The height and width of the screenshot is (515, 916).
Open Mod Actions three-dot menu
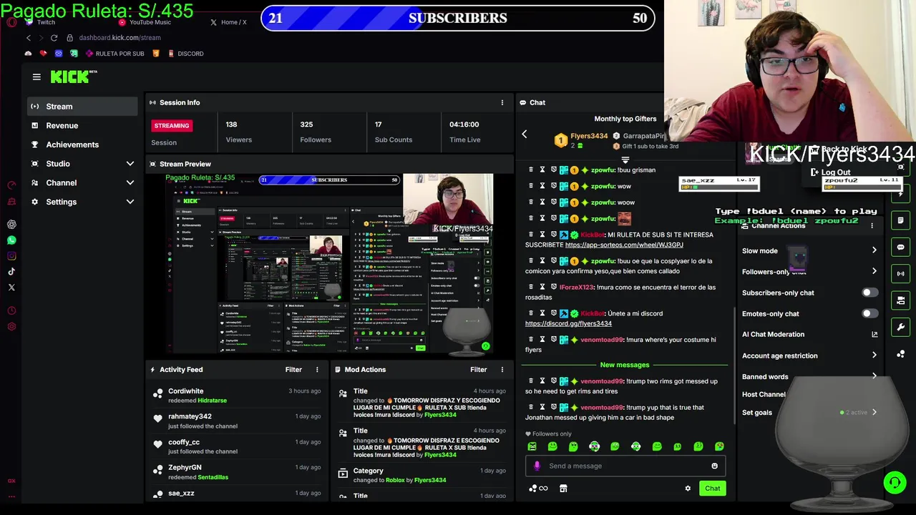coord(502,370)
